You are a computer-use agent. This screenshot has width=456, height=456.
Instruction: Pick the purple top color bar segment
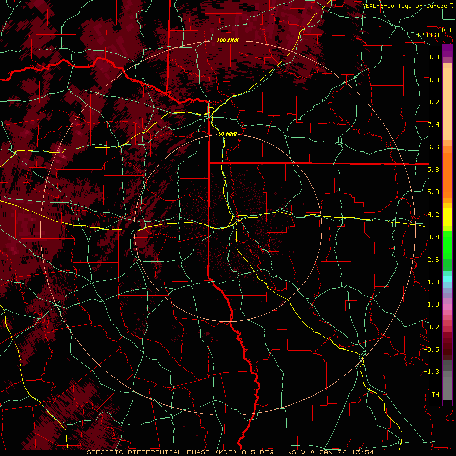point(447,51)
